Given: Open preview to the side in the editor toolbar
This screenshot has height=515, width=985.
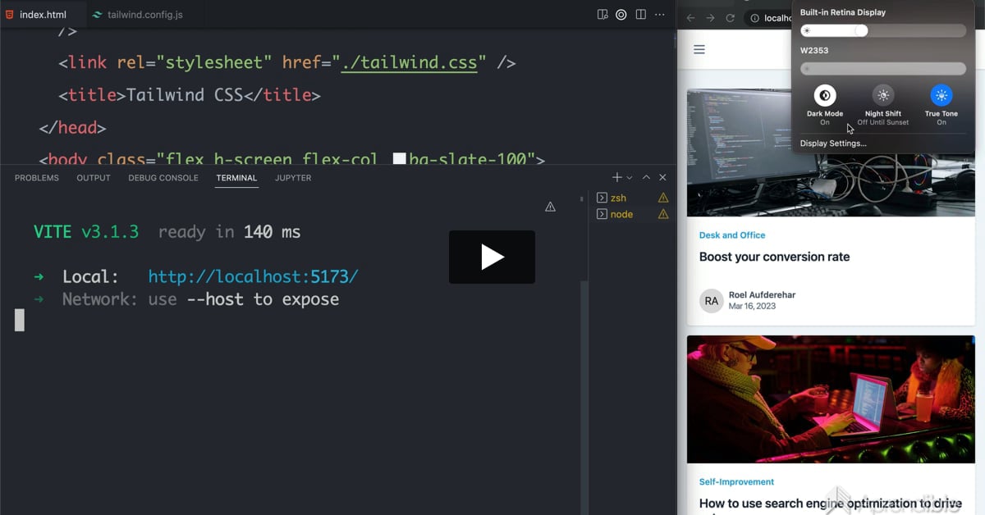Looking at the screenshot, I should point(602,15).
